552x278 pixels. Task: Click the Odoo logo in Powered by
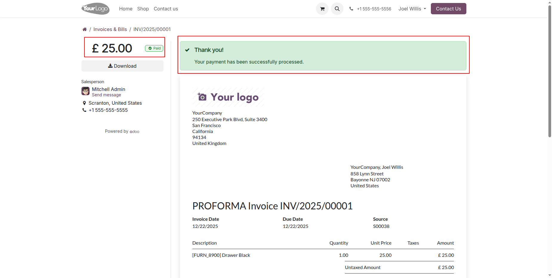click(135, 132)
